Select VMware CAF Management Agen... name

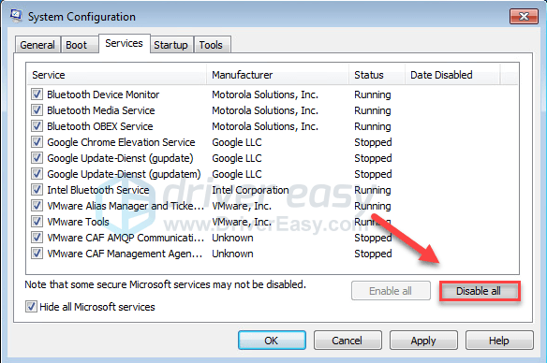(125, 254)
